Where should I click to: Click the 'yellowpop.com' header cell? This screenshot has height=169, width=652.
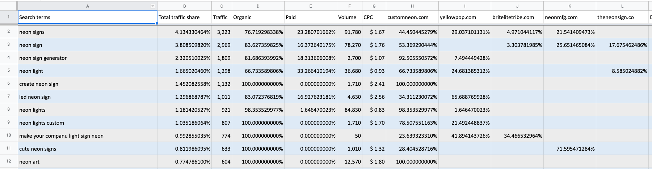click(x=465, y=17)
